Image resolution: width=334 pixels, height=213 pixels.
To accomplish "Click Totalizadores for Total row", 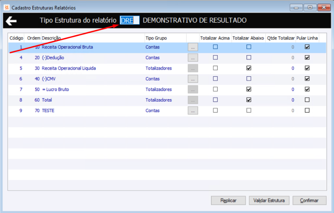I will (x=159, y=100).
